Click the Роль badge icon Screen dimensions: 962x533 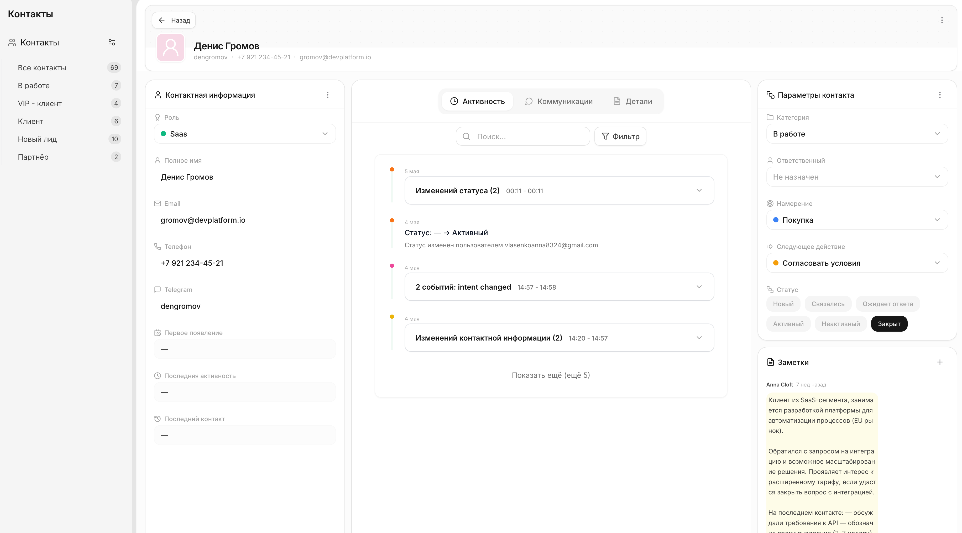tap(158, 117)
